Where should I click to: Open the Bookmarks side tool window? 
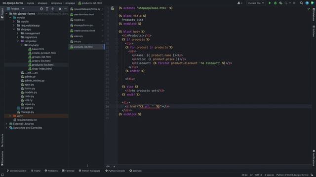(2, 158)
